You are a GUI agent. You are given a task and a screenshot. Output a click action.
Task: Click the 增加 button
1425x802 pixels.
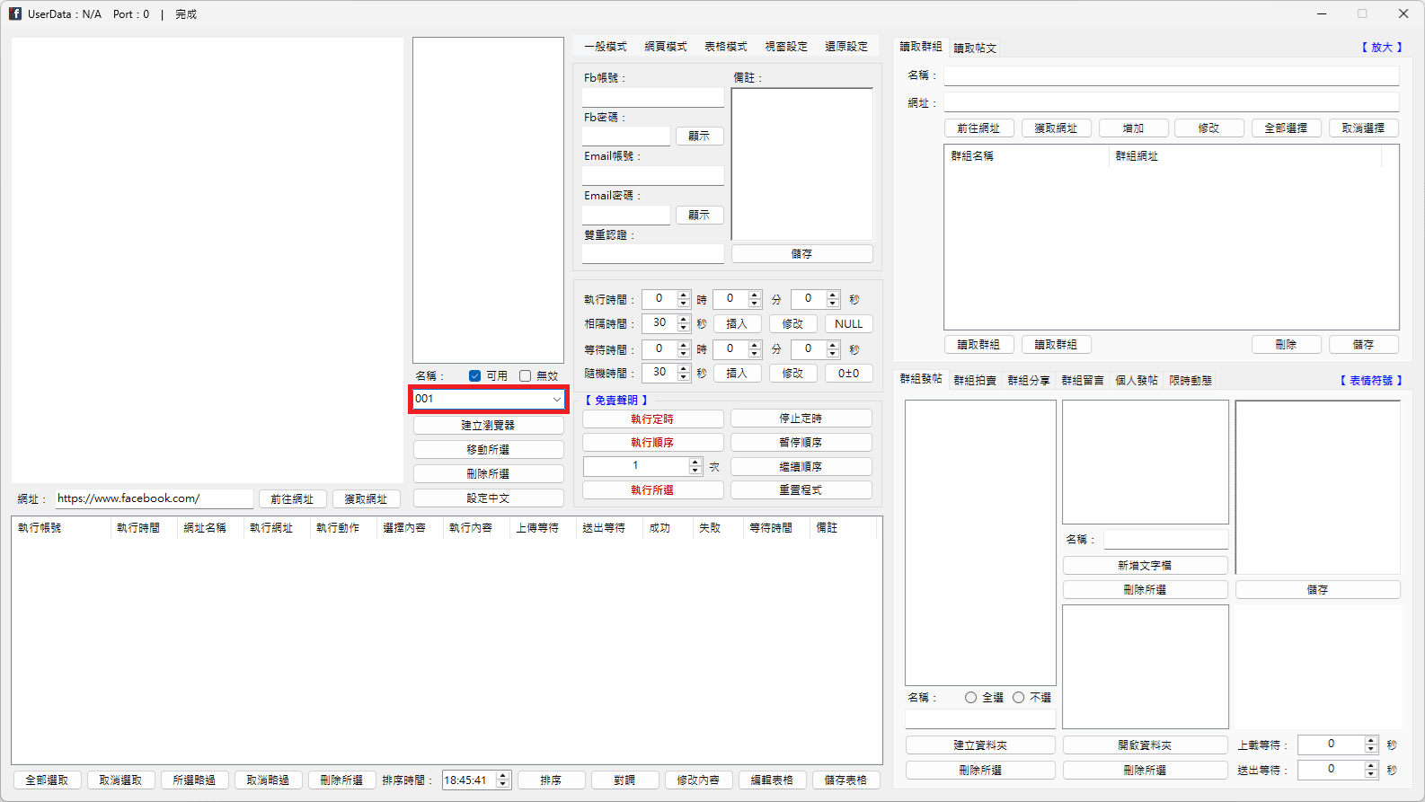[x=1133, y=128]
